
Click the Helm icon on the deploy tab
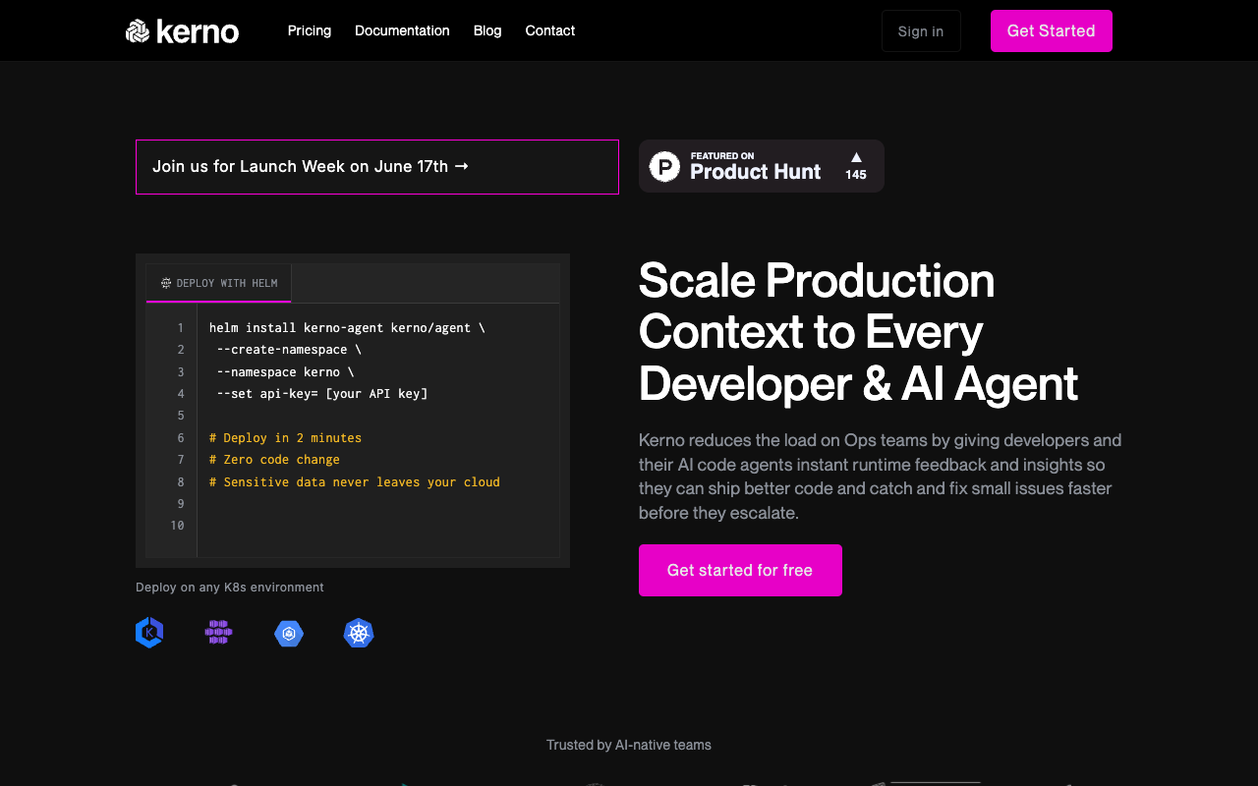[164, 283]
